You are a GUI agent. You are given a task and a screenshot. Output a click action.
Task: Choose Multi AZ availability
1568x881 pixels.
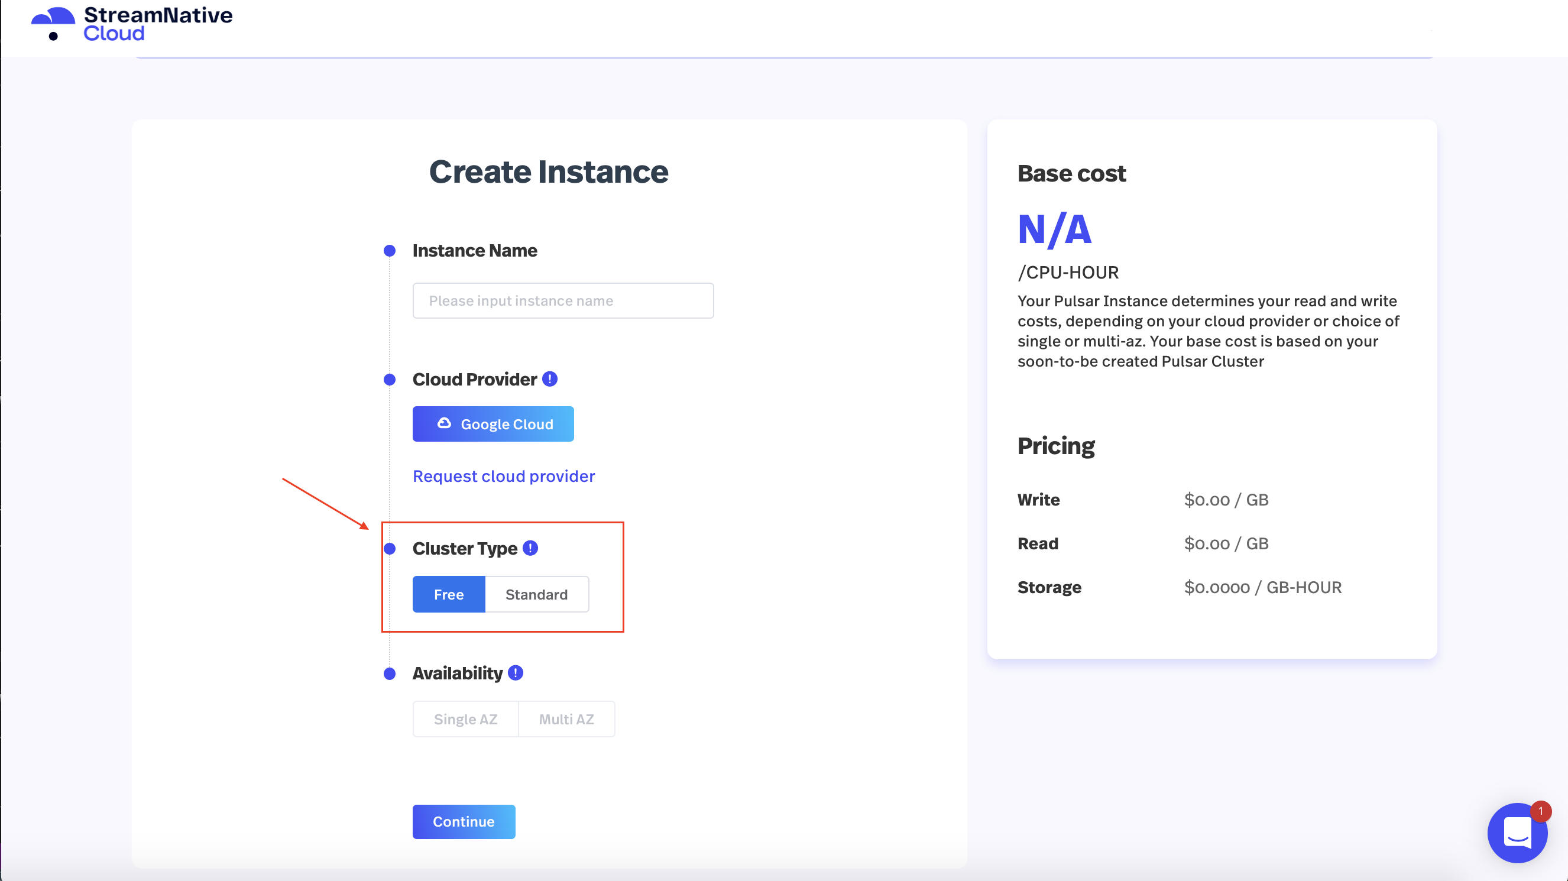566,718
